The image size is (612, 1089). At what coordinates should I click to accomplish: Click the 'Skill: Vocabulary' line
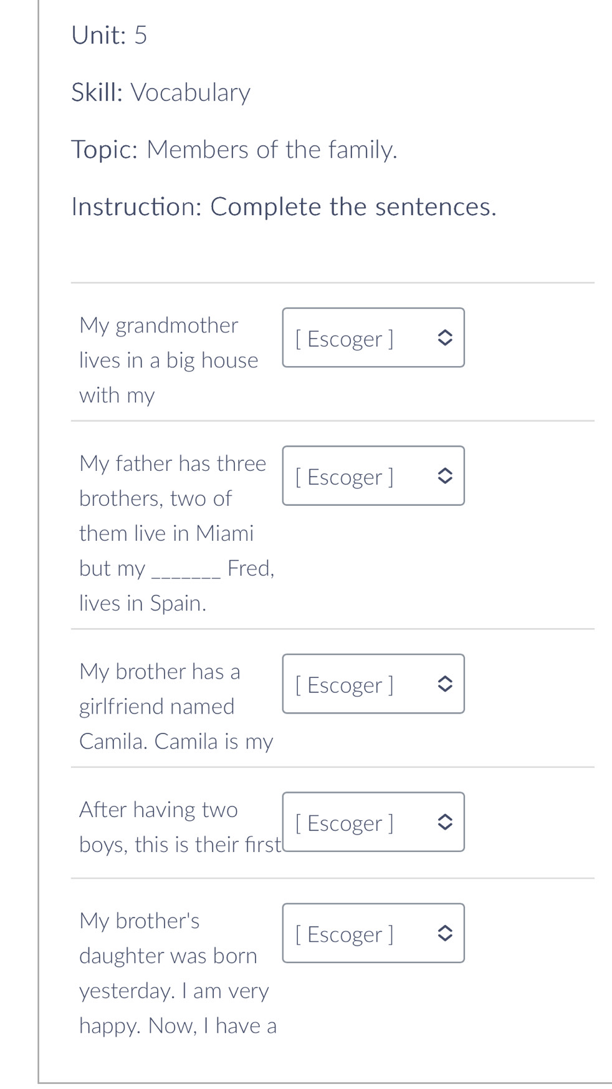click(160, 92)
